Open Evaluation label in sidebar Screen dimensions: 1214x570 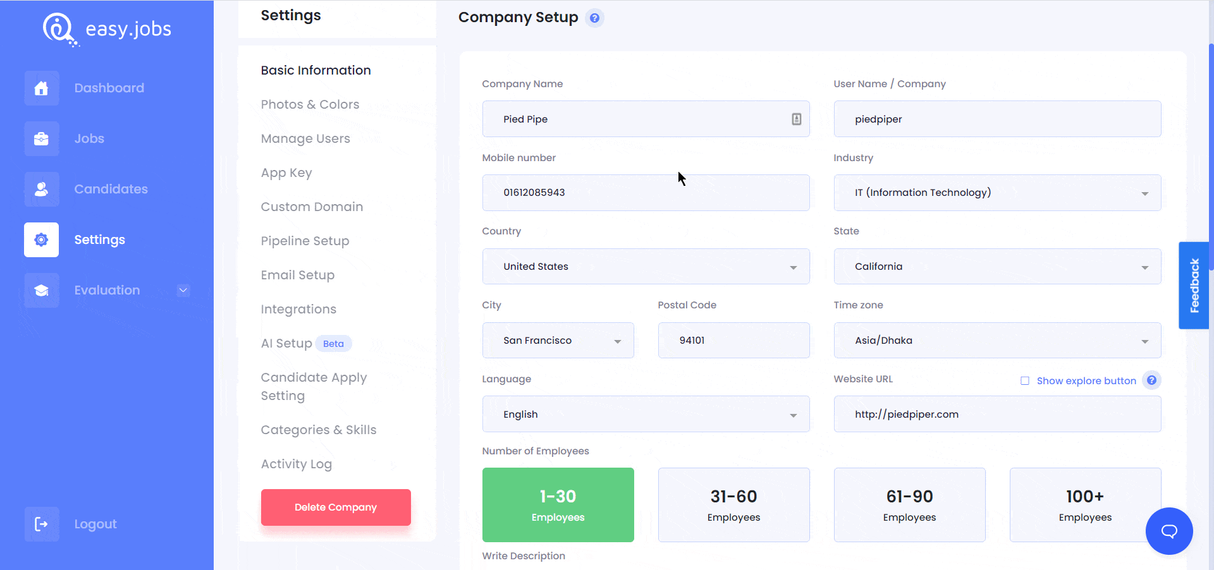click(x=107, y=290)
